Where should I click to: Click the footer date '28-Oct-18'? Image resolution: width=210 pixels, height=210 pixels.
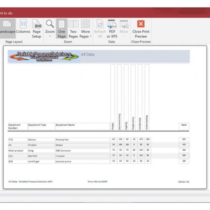[x=184, y=182]
